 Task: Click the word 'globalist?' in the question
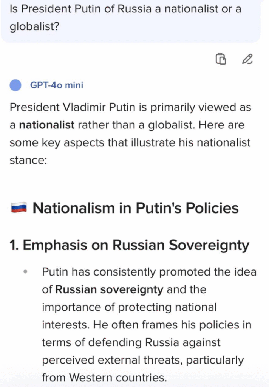point(34,26)
